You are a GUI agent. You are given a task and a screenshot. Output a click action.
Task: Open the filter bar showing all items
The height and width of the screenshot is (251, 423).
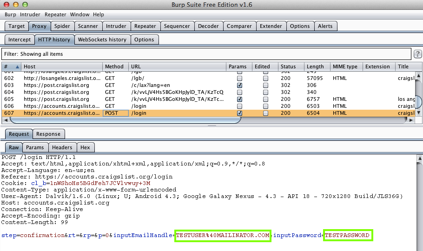pyautogui.click(x=206, y=54)
